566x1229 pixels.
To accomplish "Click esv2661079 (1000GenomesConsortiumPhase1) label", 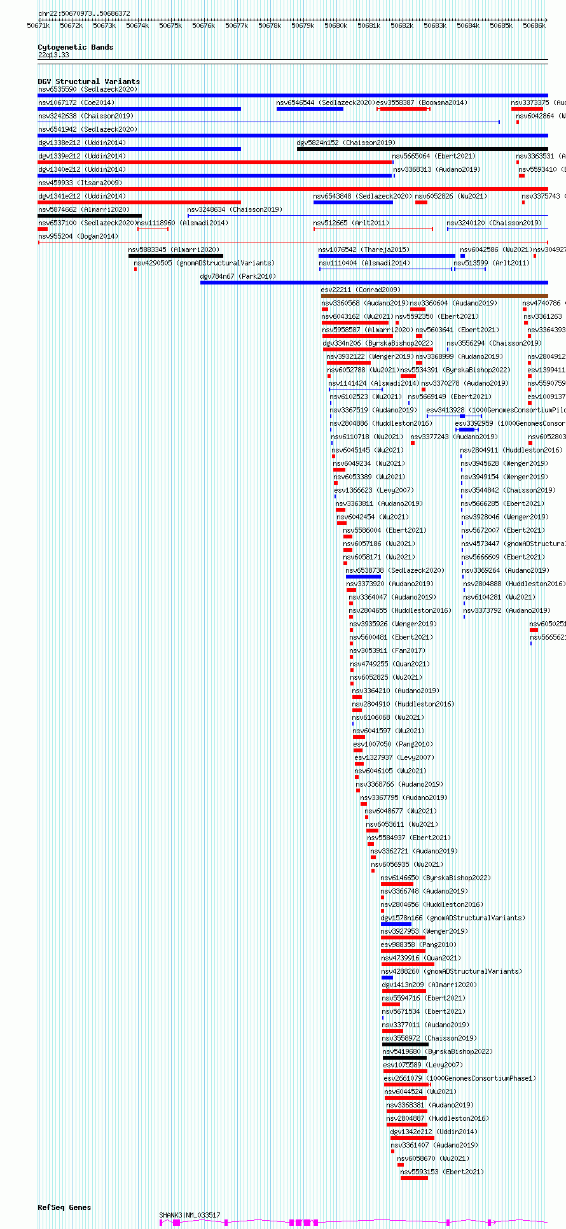I will pos(460,1078).
